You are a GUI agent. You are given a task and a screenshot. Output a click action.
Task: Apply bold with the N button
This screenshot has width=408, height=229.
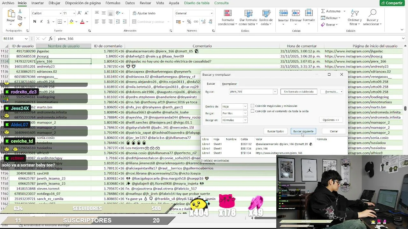[34, 22]
